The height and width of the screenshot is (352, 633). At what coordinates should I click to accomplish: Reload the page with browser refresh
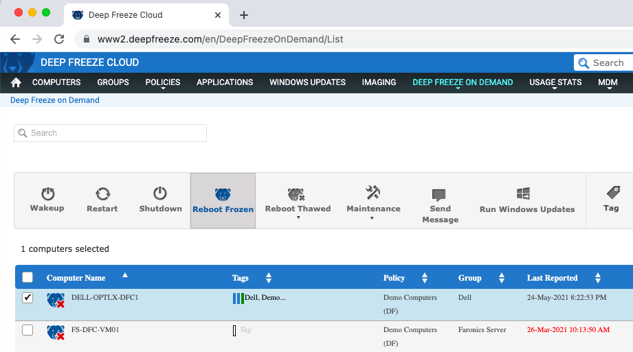(x=59, y=39)
